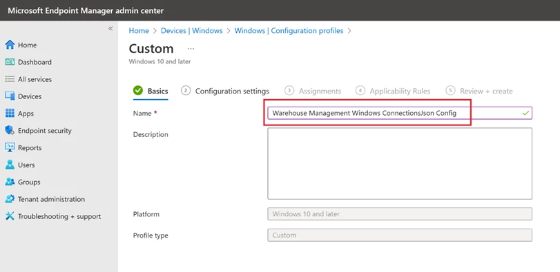Click the Tenant administration gear icon

click(x=10, y=198)
